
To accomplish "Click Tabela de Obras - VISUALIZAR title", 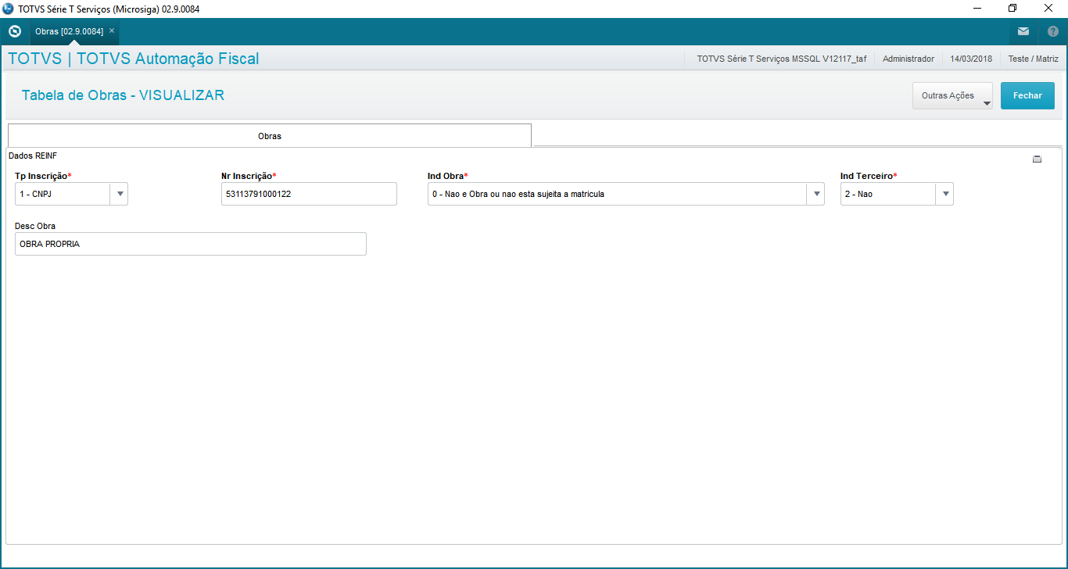I will (123, 95).
